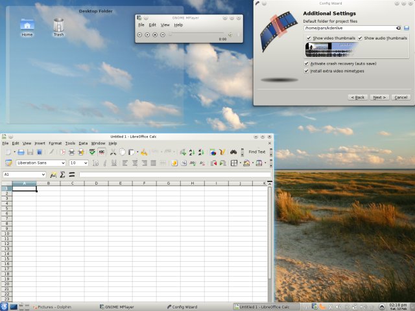Open the Function Wizard next to the formula bar

pos(53,175)
